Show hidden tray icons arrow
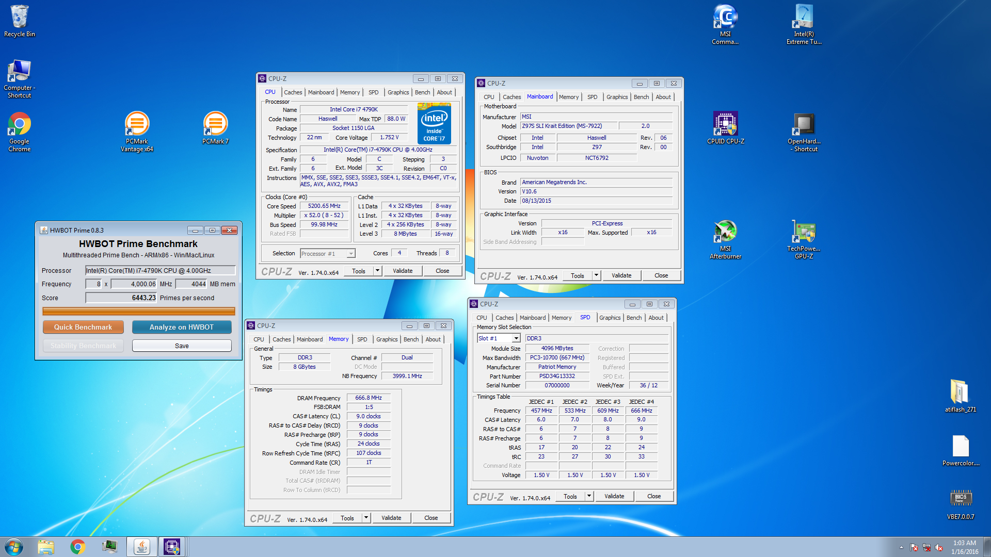Image resolution: width=991 pixels, height=557 pixels. pos(901,547)
